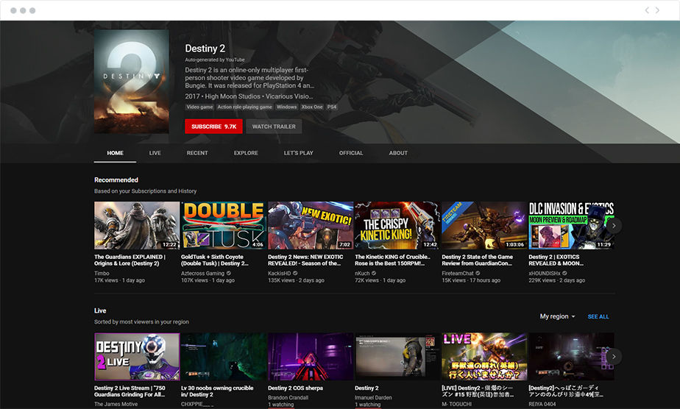Go to the ABOUT tab
680x409 pixels.
pyautogui.click(x=398, y=153)
